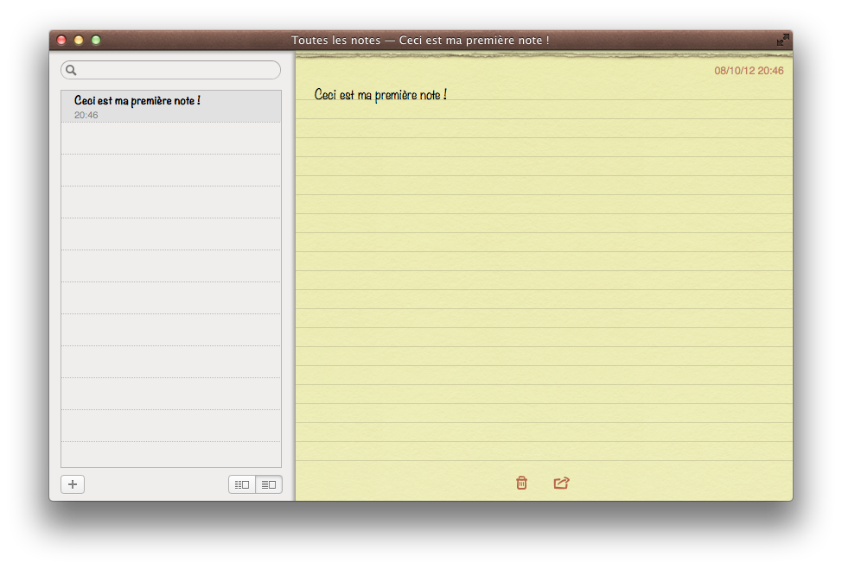Screen dimensions: 842x569
Task: Delete the current note via trash icon
Action: click(x=521, y=483)
